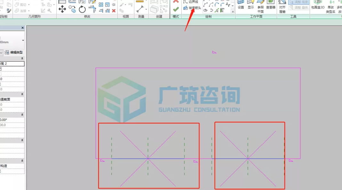The width and height of the screenshot is (342, 190).
Task: Select slope marker above the sketch's top edge
Action: coord(214,52)
